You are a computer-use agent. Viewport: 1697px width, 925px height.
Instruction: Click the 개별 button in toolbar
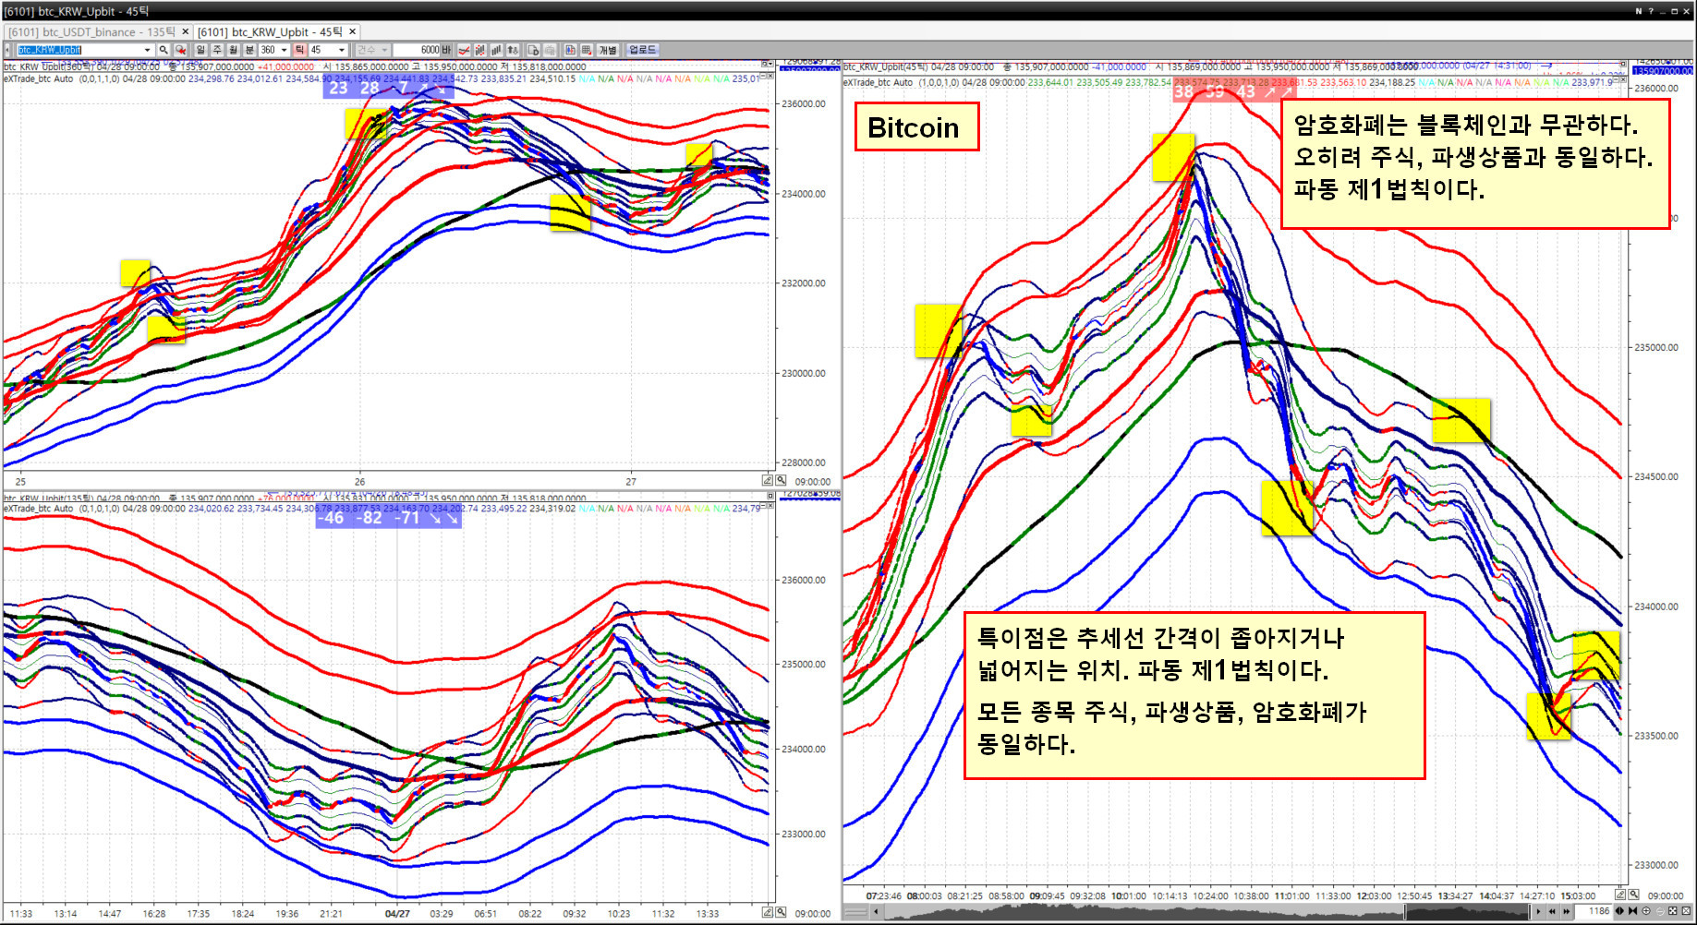607,50
